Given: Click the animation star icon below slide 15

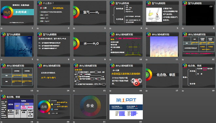Looking at the screenshot, I should pos(74,91).
